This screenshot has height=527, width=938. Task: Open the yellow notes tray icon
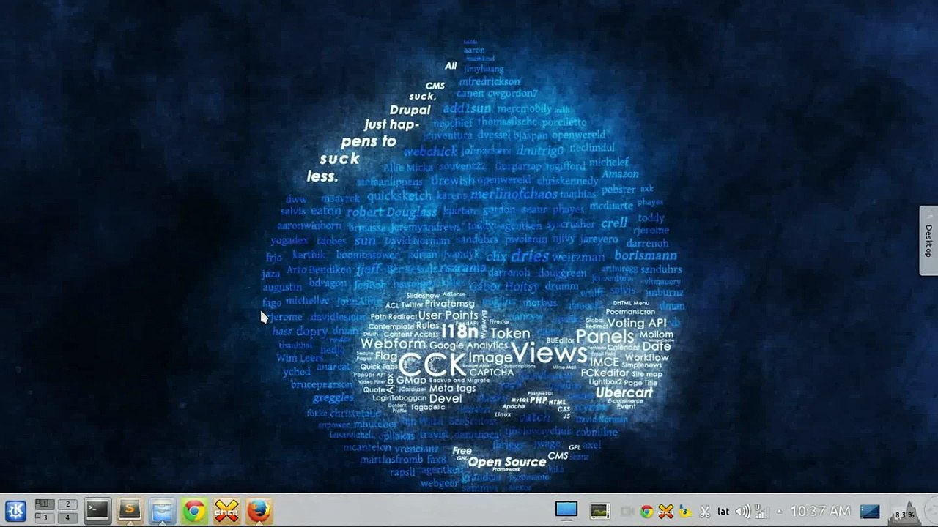tap(684, 512)
